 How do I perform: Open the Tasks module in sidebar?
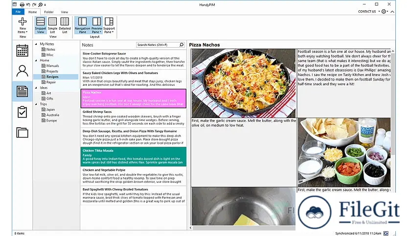[22, 112]
